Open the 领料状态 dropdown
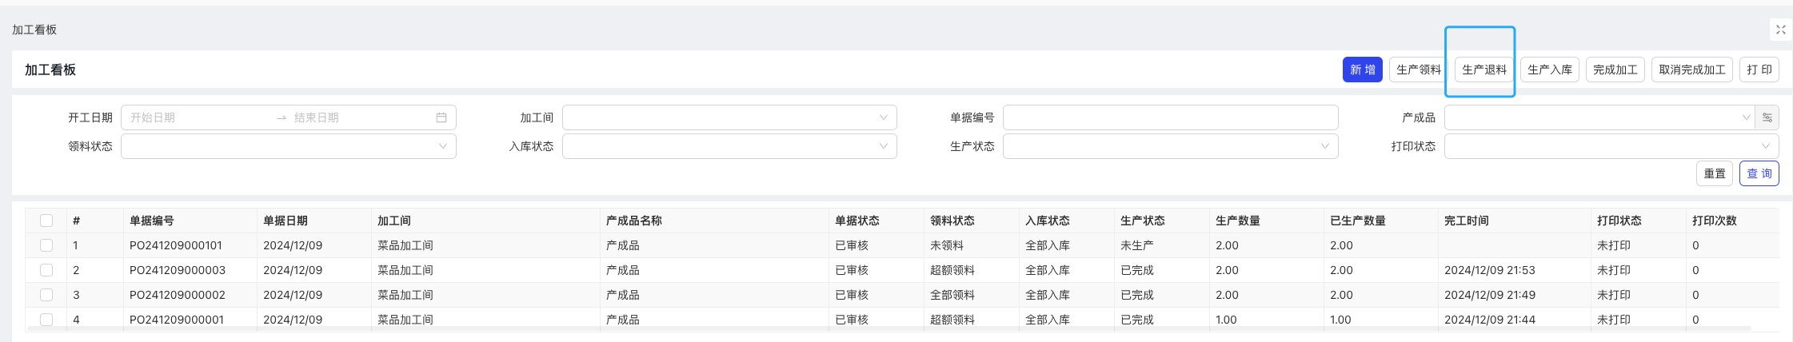This screenshot has width=1793, height=342. pyautogui.click(x=289, y=146)
